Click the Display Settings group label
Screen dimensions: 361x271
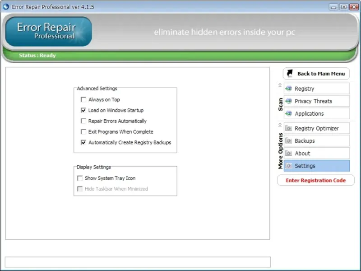pos(94,167)
